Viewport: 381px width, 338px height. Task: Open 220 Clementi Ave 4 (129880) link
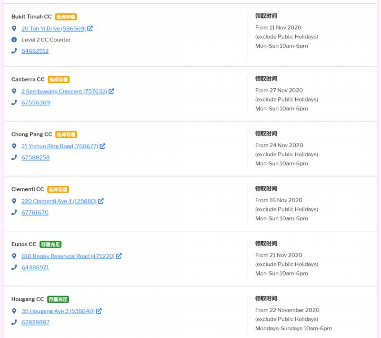click(x=59, y=201)
